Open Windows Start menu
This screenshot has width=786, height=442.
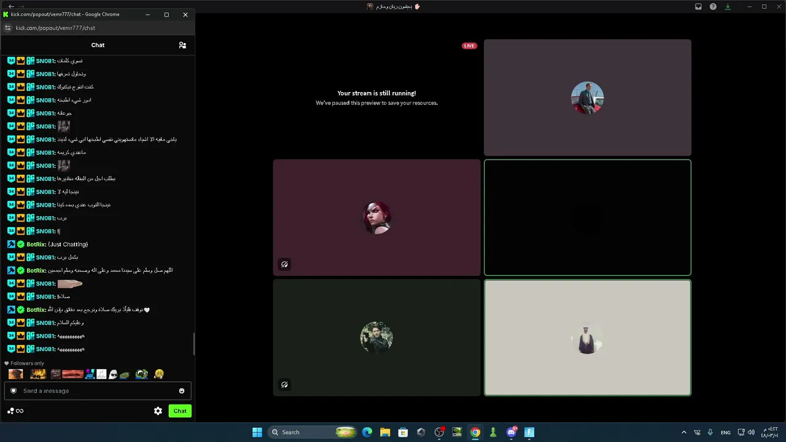coord(257,432)
